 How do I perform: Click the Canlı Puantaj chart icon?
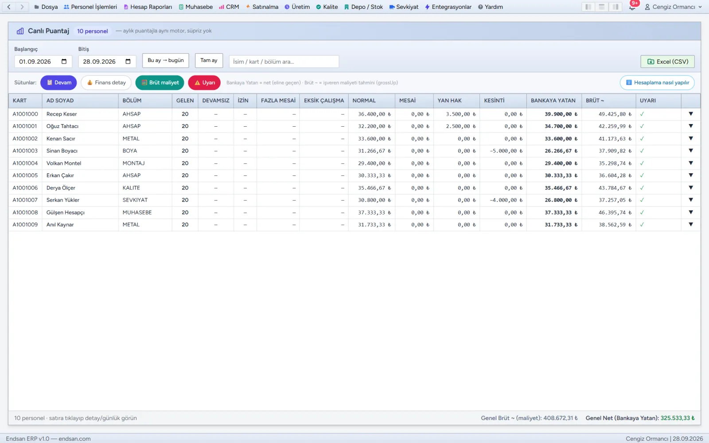click(x=20, y=31)
